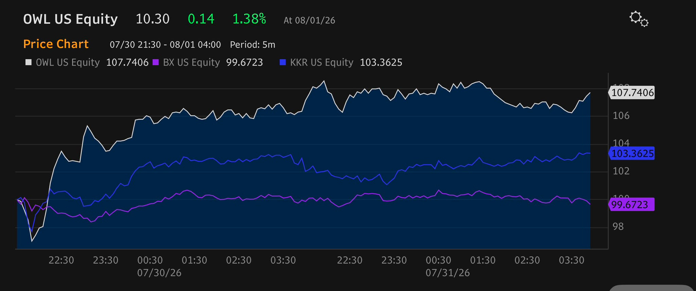Click the 07/30/26 date label on time axis
Image resolution: width=696 pixels, height=291 pixels.
(x=159, y=273)
